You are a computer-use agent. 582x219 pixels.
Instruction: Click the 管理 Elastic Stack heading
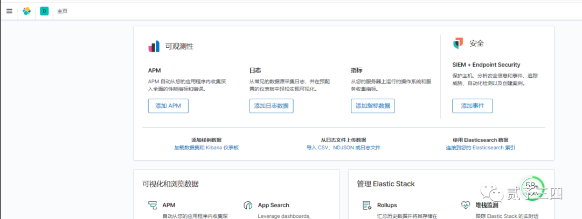tap(386, 184)
